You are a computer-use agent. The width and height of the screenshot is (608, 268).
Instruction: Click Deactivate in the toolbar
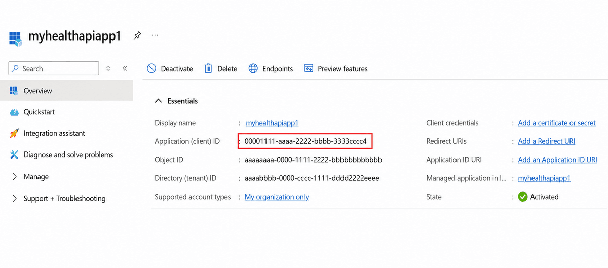tap(177, 69)
